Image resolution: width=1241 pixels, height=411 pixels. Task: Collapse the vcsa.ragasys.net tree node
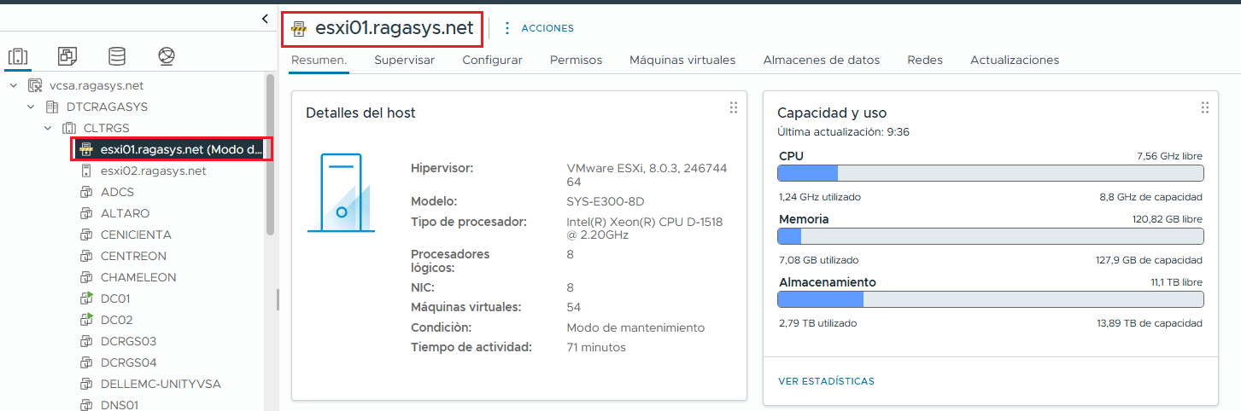(14, 85)
